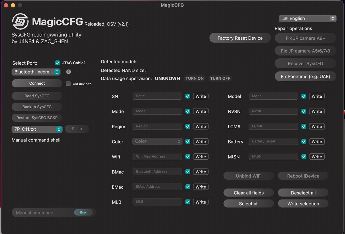Viewport: 345px width, 234px height.
Task: Click the MagicCFG logo icon
Action: tap(20, 22)
